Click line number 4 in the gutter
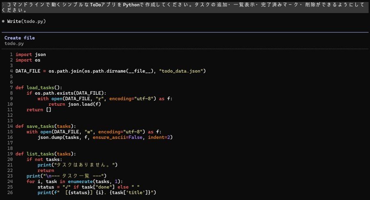 tap(11, 71)
